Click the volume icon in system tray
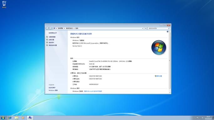214x120 pixels. click(202, 118)
